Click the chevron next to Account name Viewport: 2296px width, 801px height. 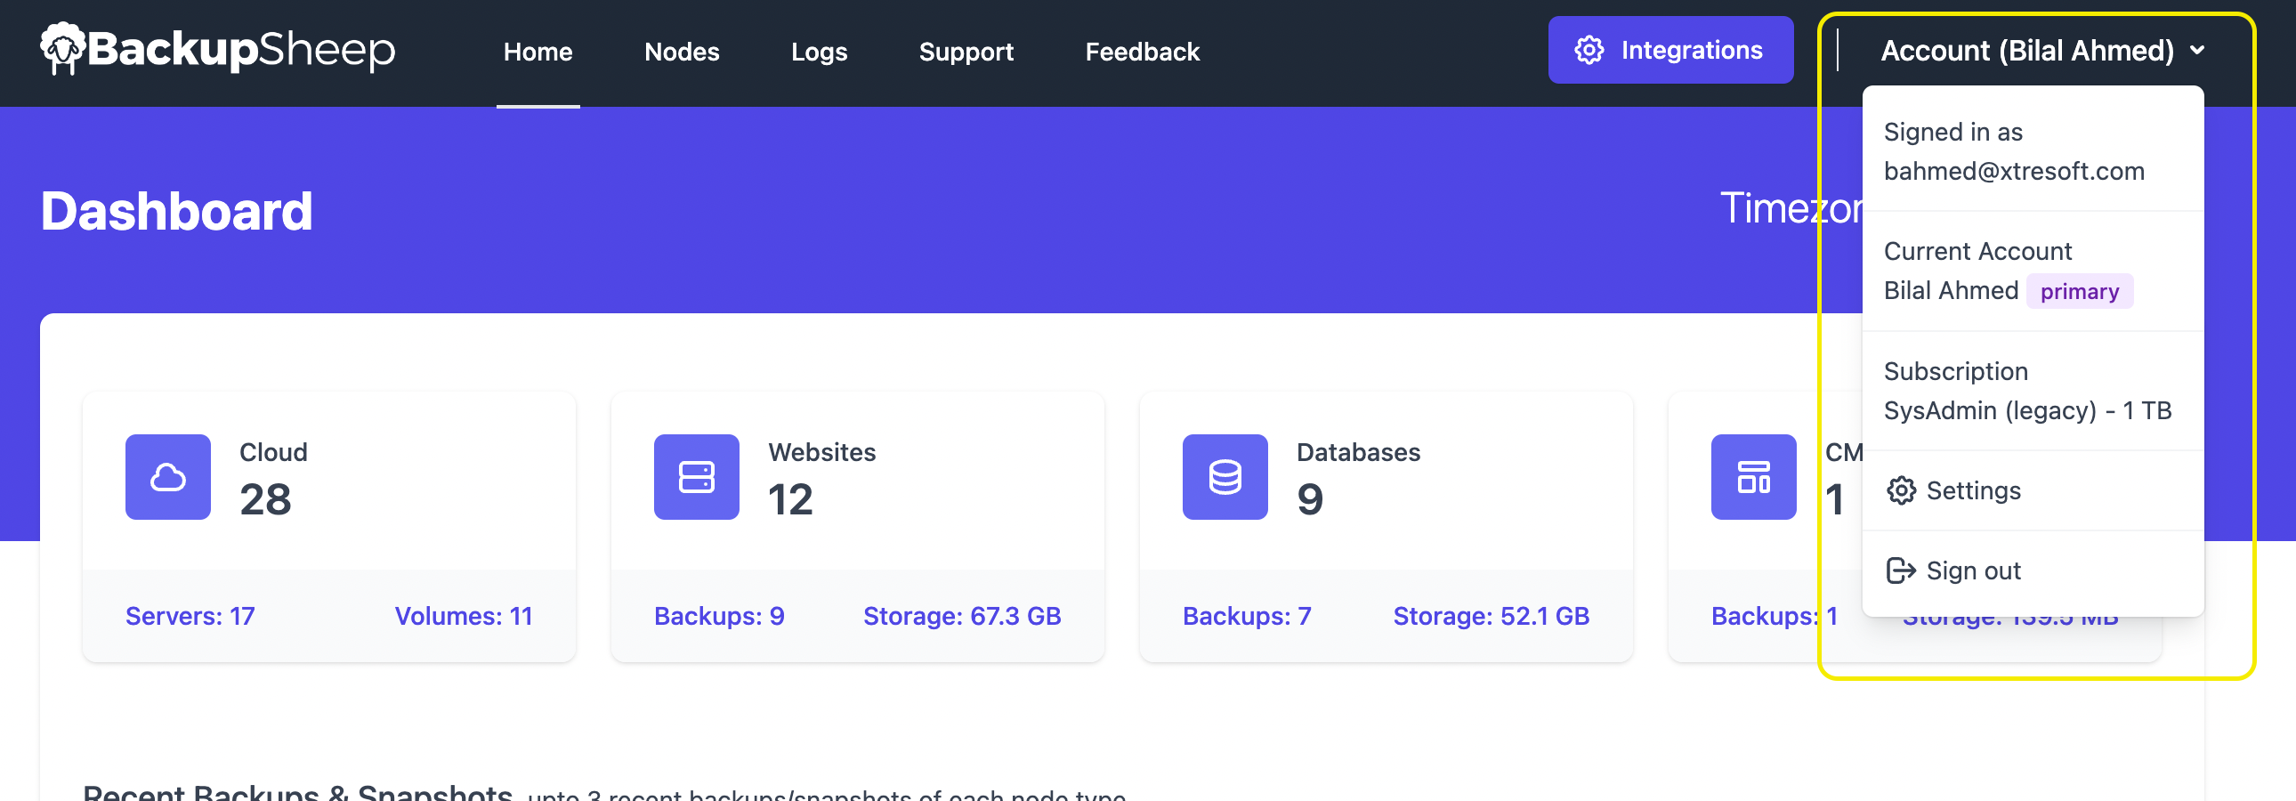click(x=2197, y=51)
